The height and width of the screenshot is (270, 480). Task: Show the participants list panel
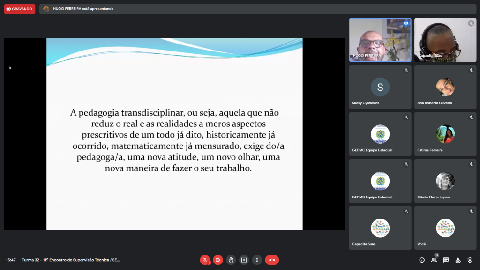point(434,260)
